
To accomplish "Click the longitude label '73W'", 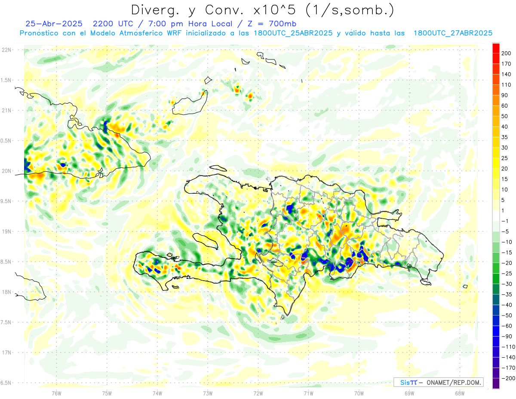I will click(x=208, y=393).
